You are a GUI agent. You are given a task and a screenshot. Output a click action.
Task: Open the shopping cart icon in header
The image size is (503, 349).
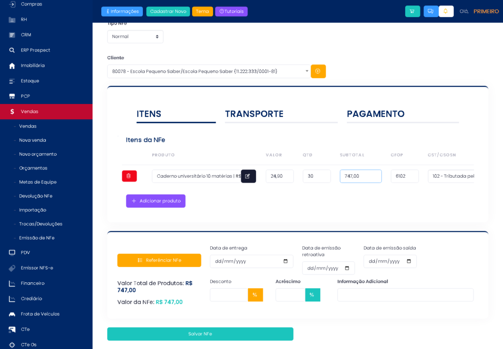[412, 11]
